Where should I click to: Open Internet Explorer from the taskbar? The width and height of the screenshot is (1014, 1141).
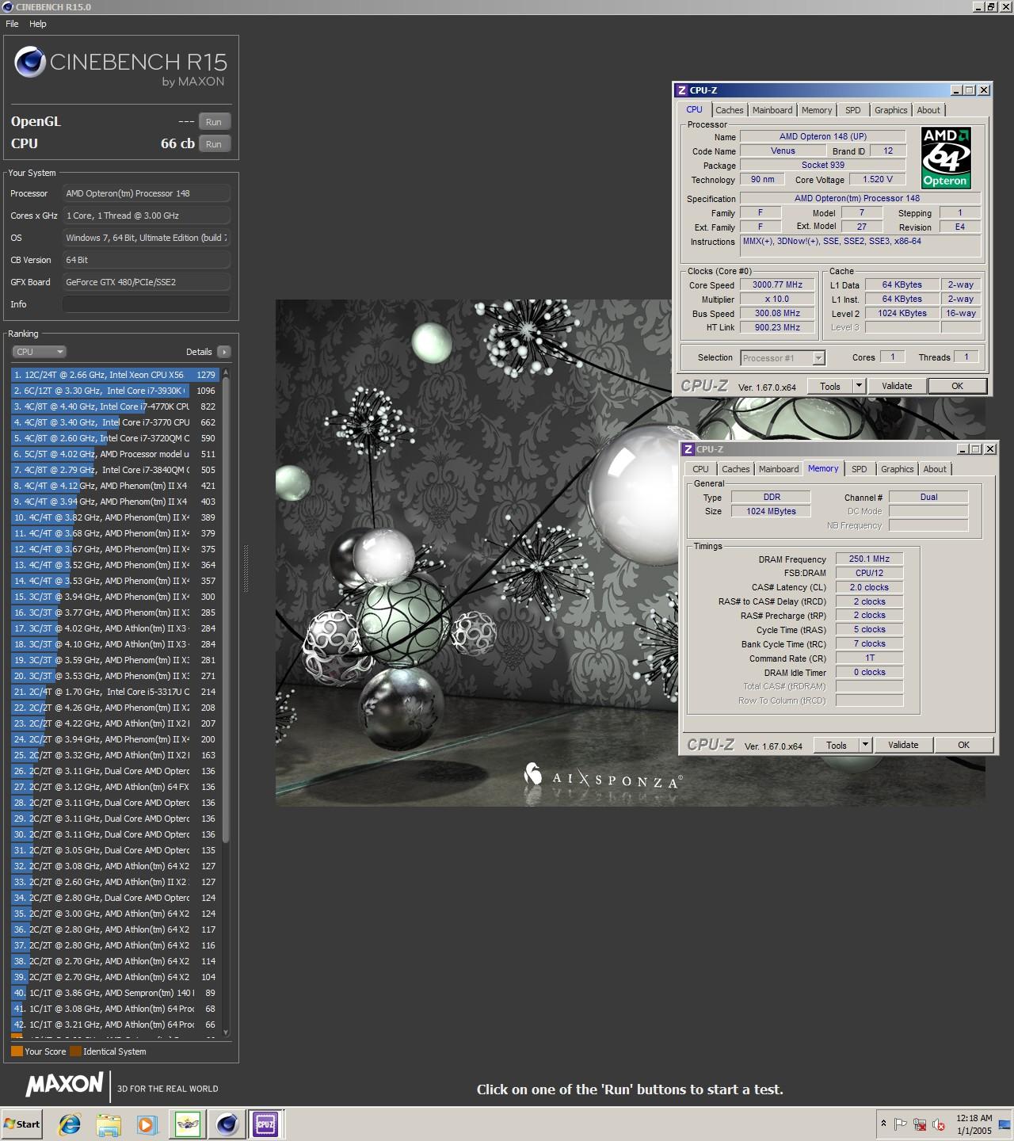[70, 1124]
